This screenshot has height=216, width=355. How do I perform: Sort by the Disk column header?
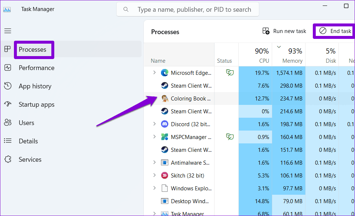[x=322, y=55]
